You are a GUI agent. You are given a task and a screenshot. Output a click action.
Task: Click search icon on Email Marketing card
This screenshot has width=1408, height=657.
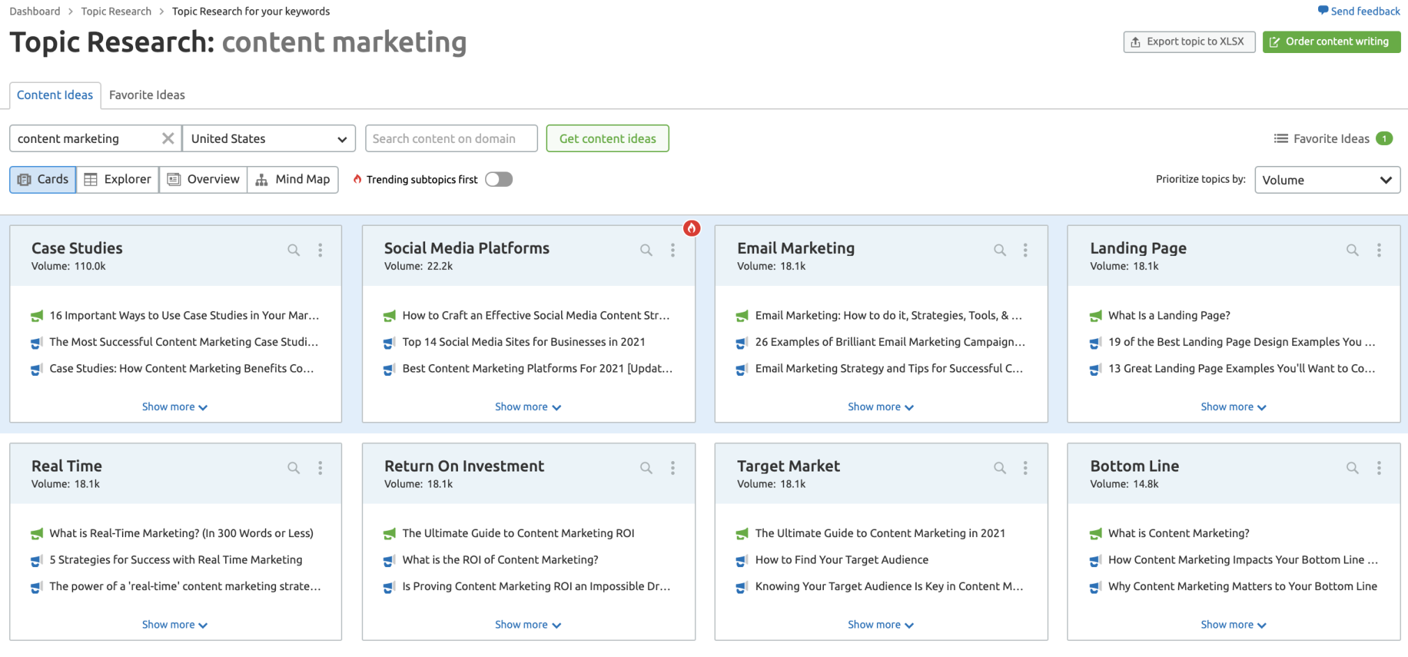coord(1000,250)
